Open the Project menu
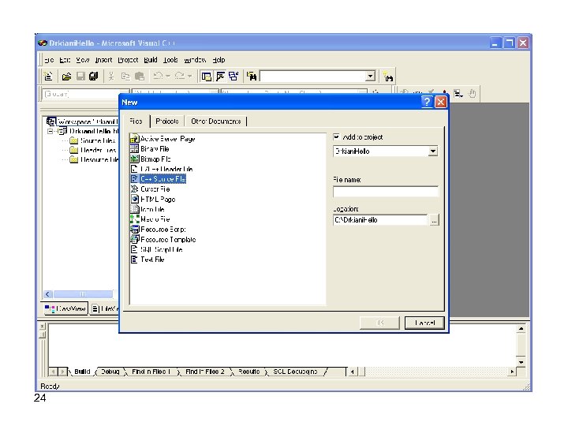568x426 pixels. [x=128, y=60]
